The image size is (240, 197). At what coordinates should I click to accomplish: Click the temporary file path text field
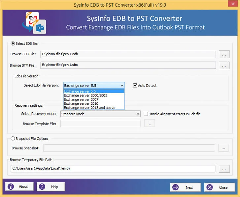[x=113, y=169]
